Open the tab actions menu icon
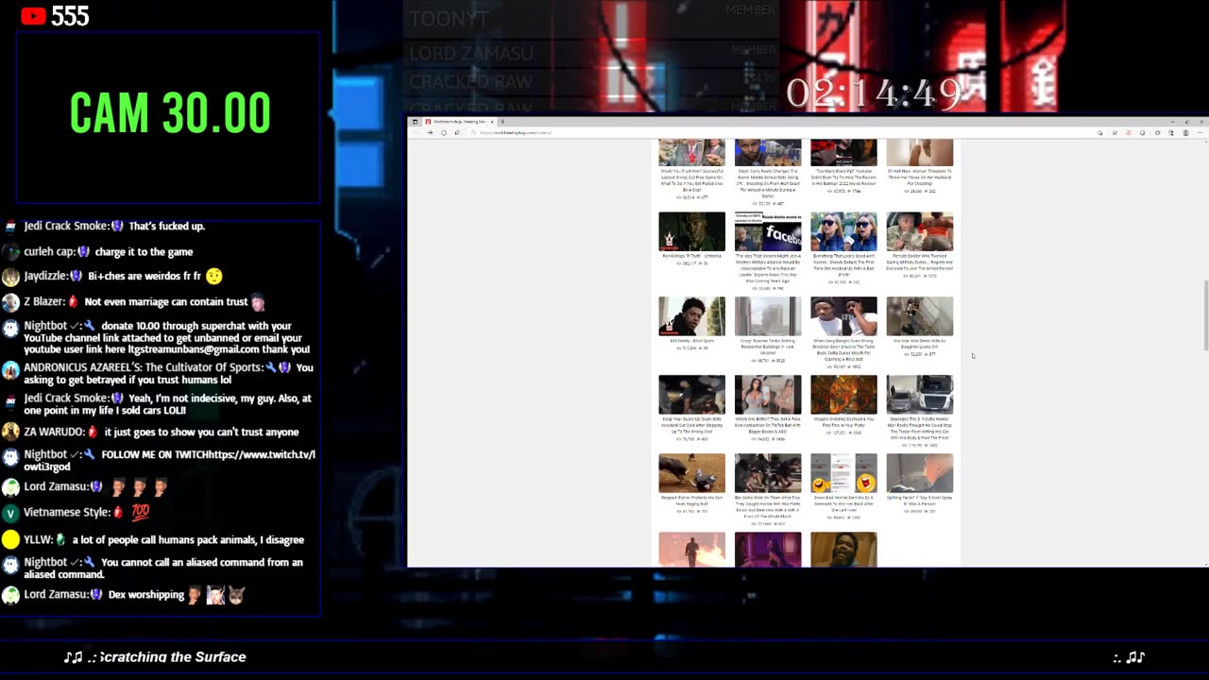 pyautogui.click(x=415, y=122)
